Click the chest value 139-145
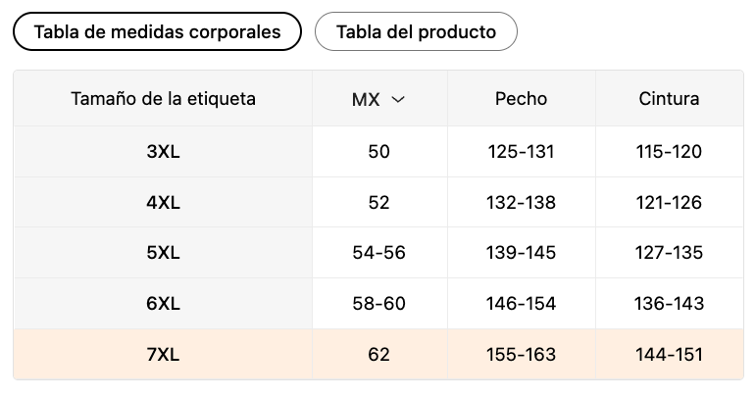 [521, 253]
